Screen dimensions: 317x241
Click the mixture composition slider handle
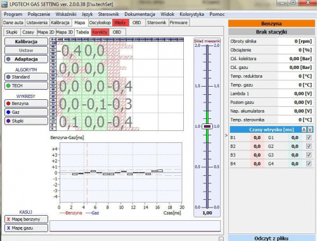coord(207,127)
